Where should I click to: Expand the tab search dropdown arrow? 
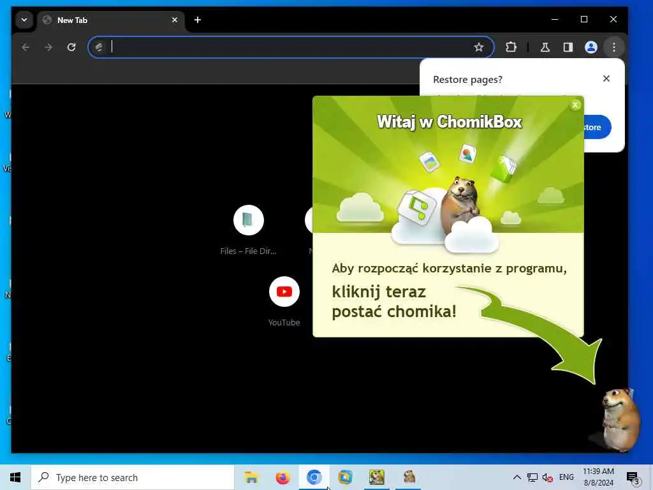pyautogui.click(x=24, y=20)
